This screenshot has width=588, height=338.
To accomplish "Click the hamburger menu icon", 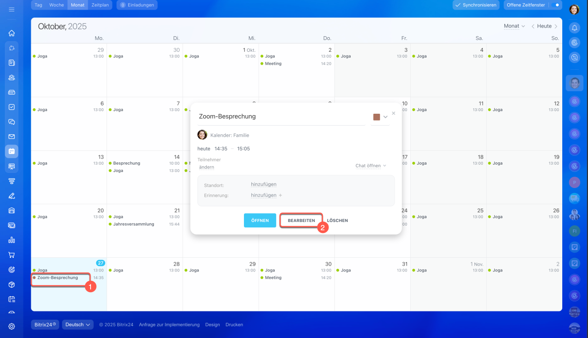I will [x=11, y=9].
